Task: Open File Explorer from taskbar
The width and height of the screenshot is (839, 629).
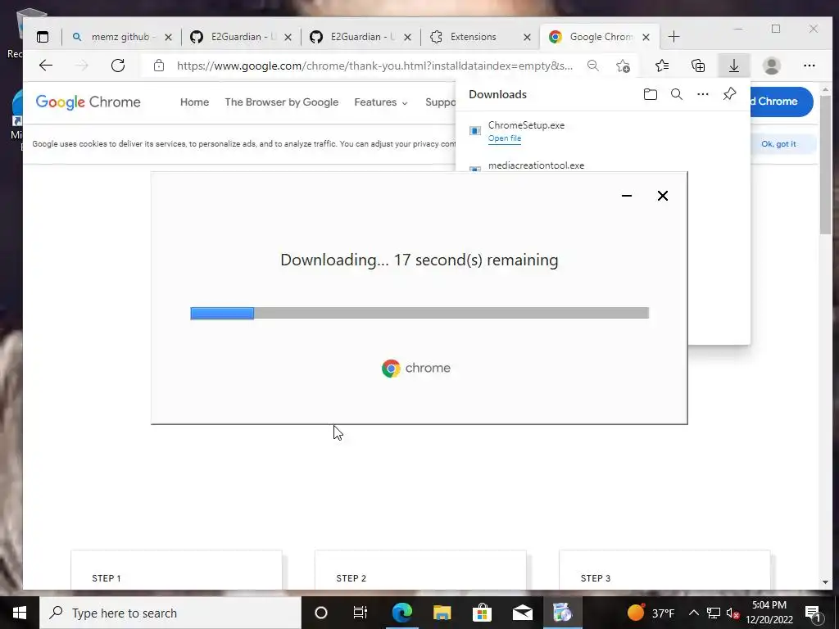Action: (442, 613)
